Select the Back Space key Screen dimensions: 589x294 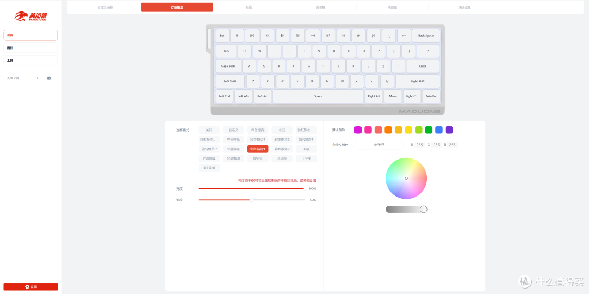pos(425,36)
